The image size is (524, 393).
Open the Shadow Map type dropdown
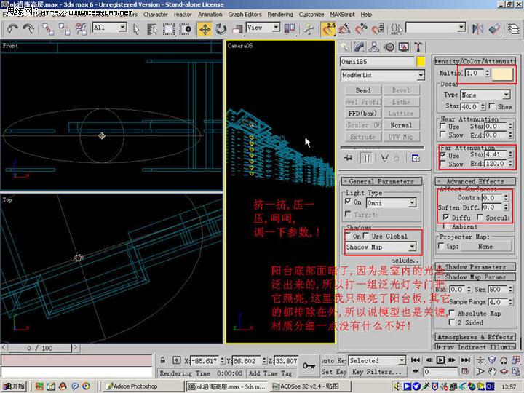(381, 247)
